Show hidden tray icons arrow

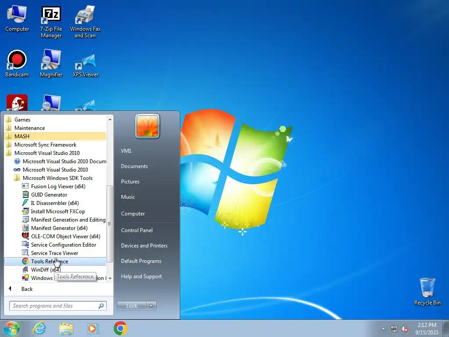click(383, 329)
